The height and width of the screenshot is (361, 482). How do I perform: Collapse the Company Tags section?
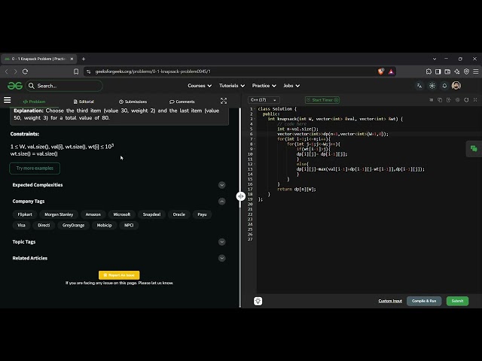click(221, 202)
